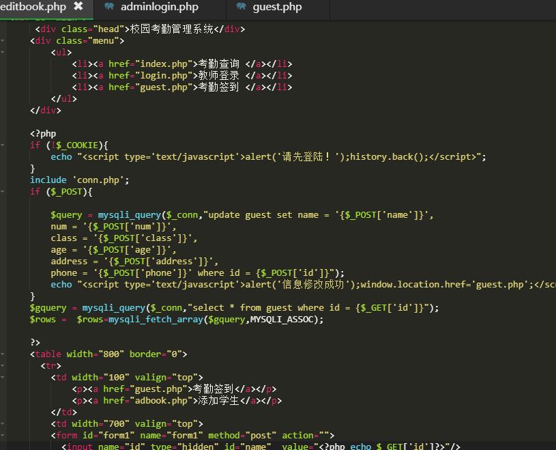556x450 pixels.
Task: Place cursor on div class="head" line
Action: [x=140, y=29]
